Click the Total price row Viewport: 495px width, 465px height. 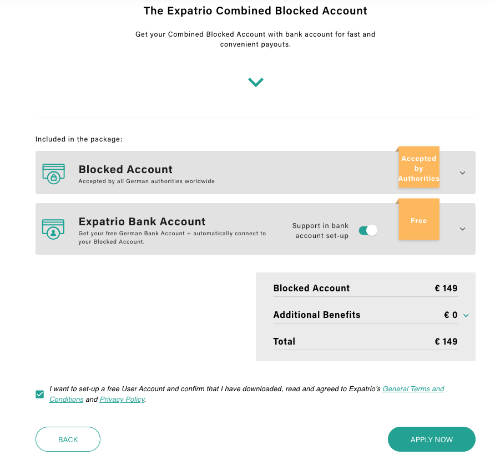point(365,341)
